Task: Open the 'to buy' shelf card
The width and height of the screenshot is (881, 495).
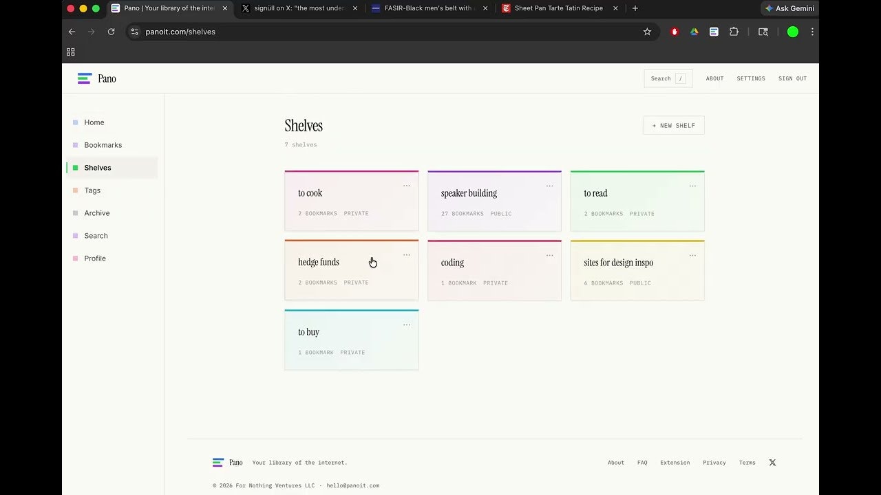Action: (351, 340)
